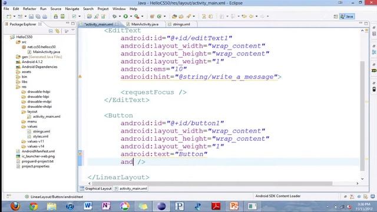This screenshot has width=377, height=212.
Task: Open the Window menu
Action: (119, 9)
